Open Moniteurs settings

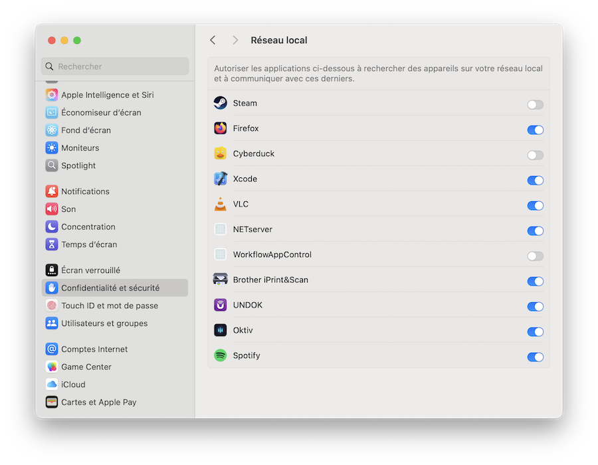click(115, 148)
